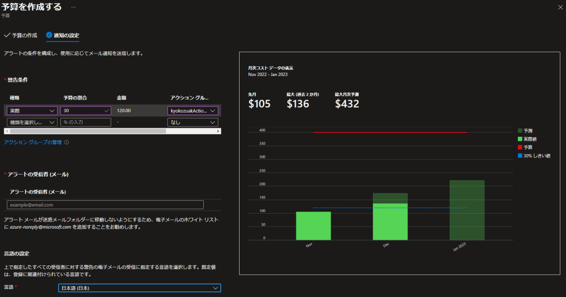Click the Nov axis label
Image resolution: width=566 pixels, height=297 pixels.
(x=309, y=245)
